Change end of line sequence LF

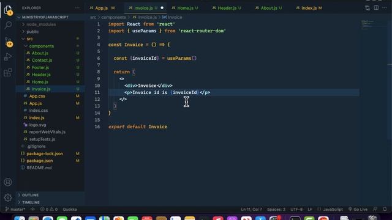(310, 209)
